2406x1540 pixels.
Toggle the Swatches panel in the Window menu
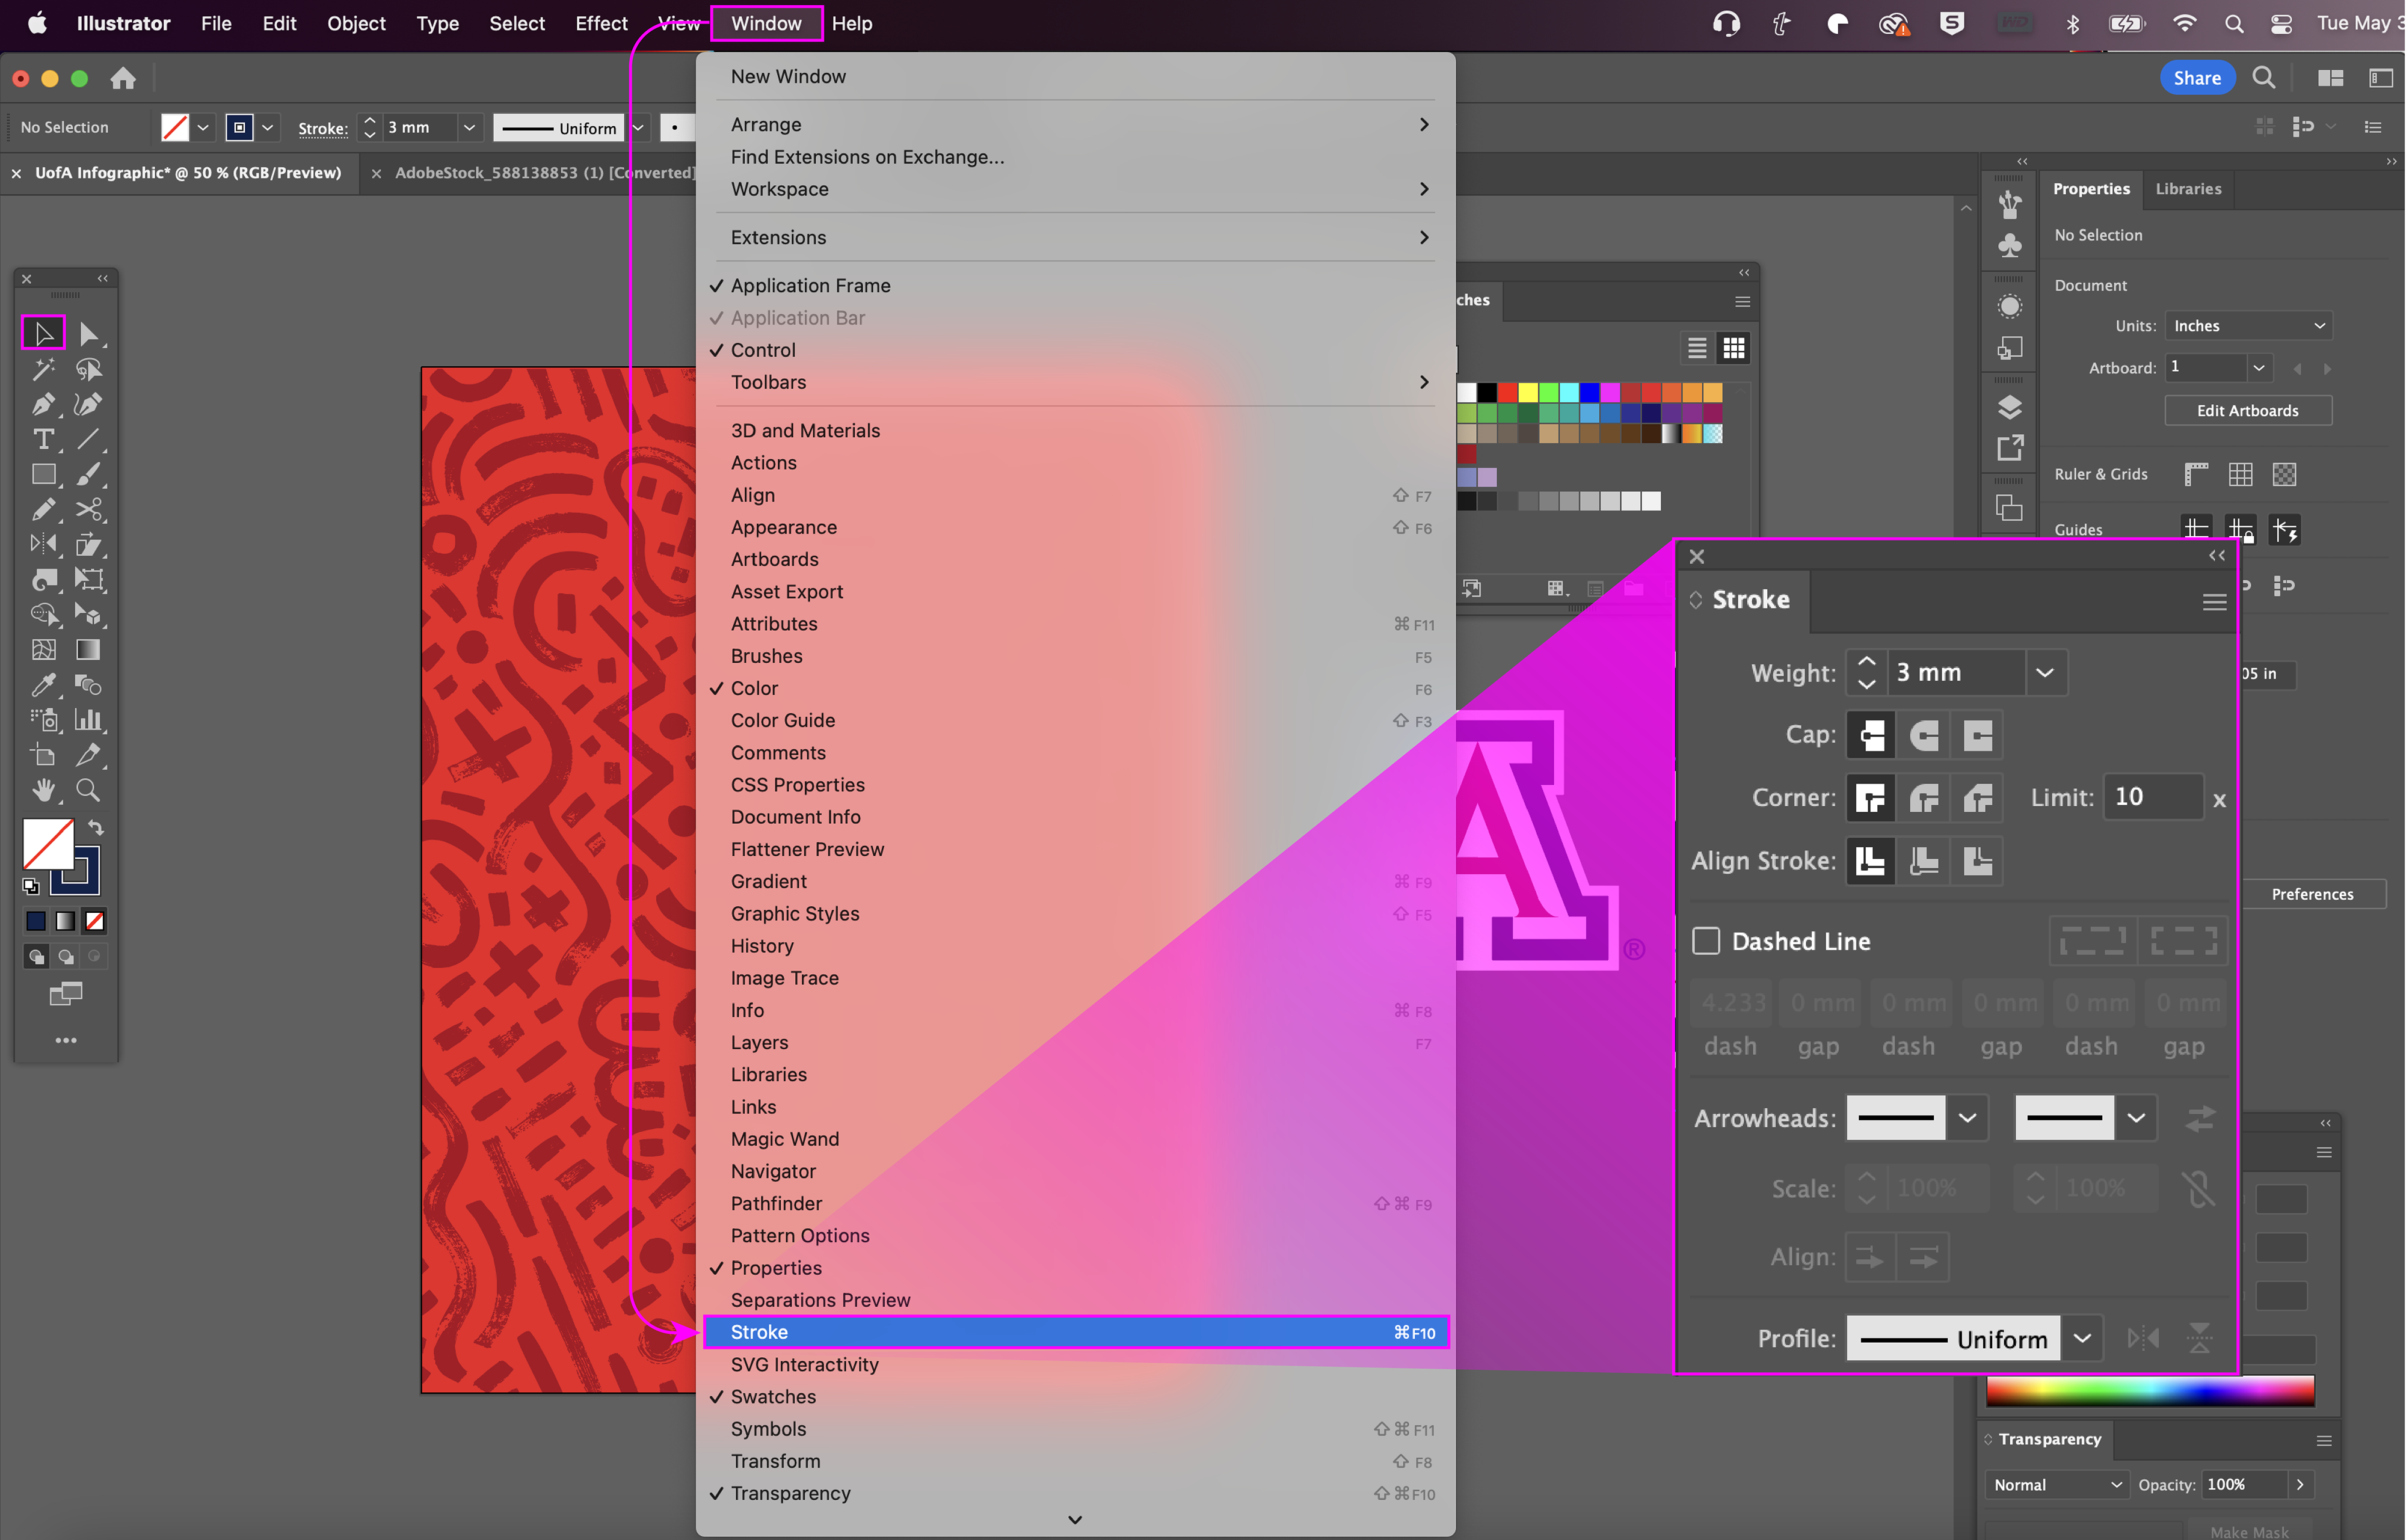[x=773, y=1397]
